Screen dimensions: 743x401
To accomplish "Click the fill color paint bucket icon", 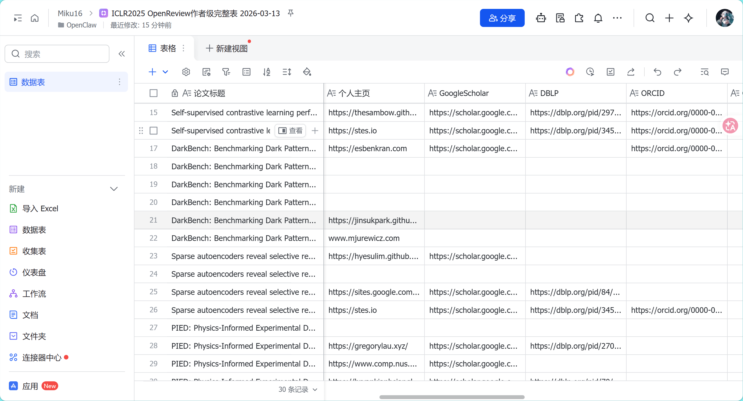I will tap(307, 72).
